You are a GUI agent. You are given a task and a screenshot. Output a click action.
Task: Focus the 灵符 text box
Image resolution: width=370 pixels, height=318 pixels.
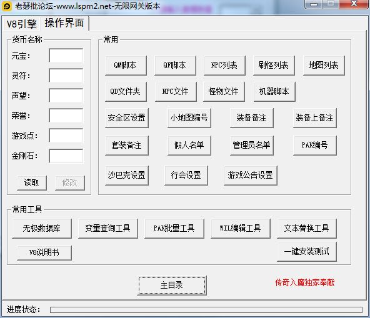click(66, 76)
